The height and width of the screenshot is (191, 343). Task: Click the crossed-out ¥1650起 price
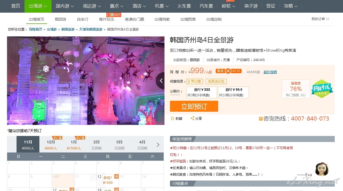click(x=253, y=72)
